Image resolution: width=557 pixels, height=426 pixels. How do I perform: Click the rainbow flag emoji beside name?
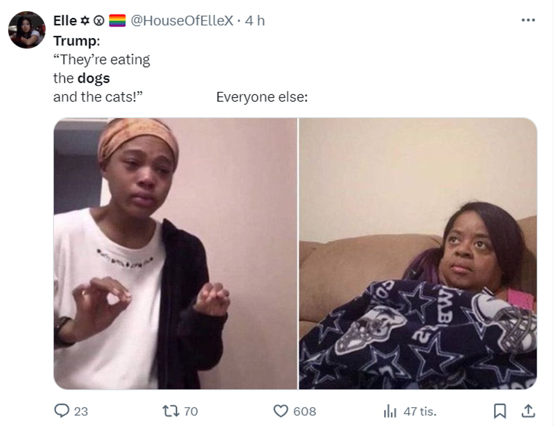coord(117,21)
